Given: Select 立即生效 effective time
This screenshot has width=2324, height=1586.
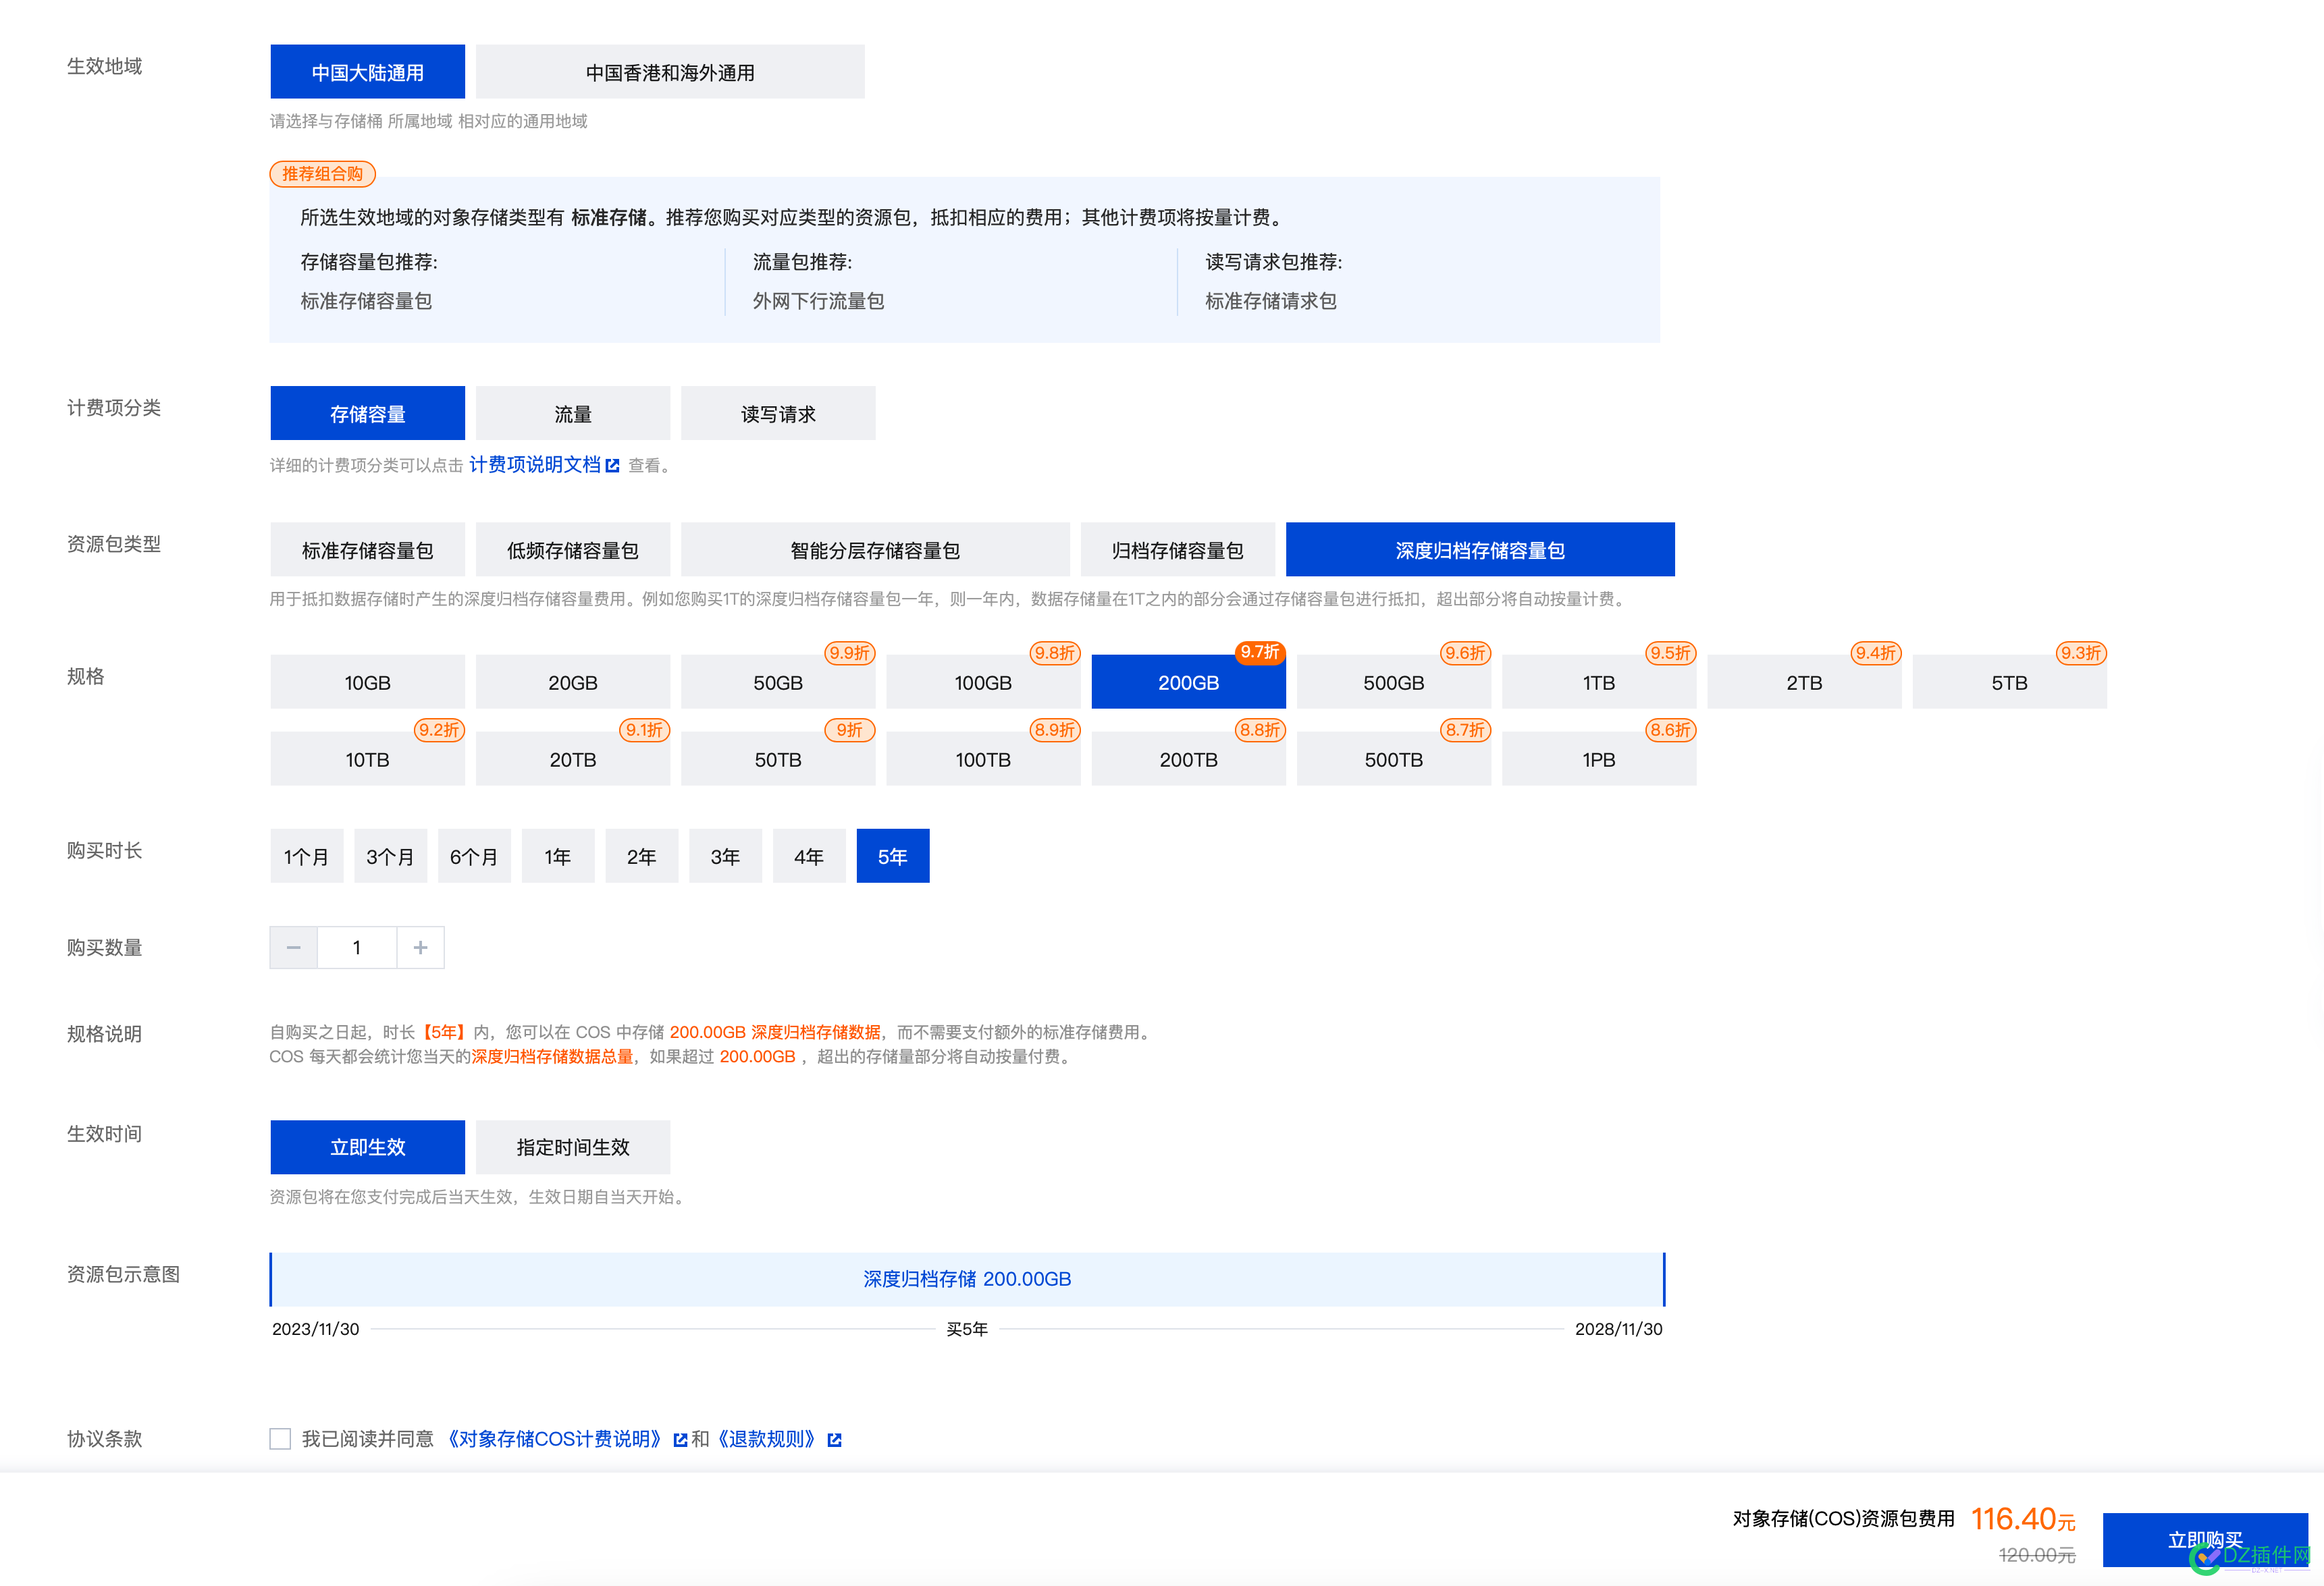Looking at the screenshot, I should pyautogui.click(x=367, y=1147).
